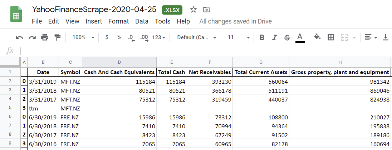The width and height of the screenshot is (392, 150).
Task: Open the Help menu
Action: (x=183, y=21)
